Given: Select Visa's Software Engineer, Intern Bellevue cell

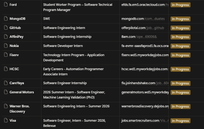Looking at the screenshot, I should 80,123.
